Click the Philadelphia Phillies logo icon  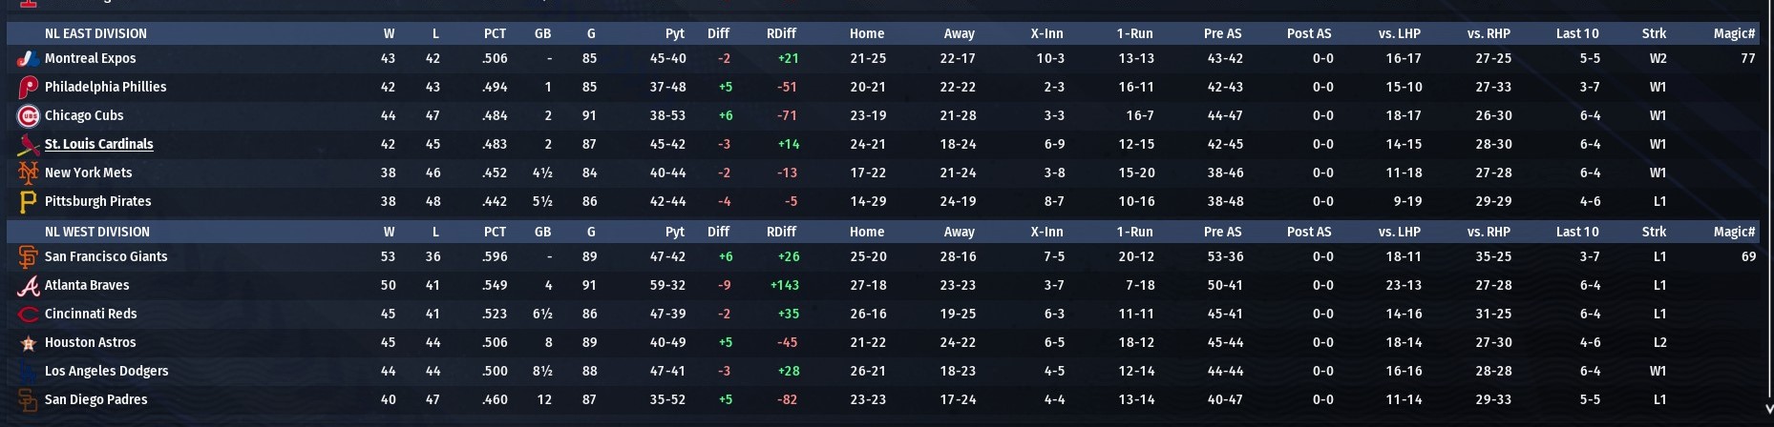(28, 88)
